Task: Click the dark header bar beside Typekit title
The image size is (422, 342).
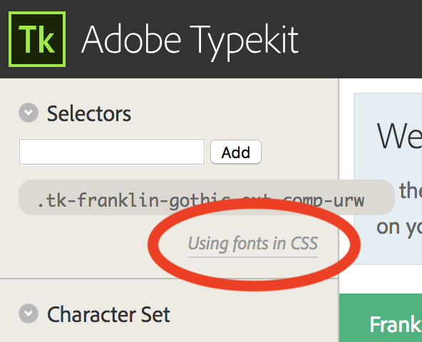Action: pos(361,39)
